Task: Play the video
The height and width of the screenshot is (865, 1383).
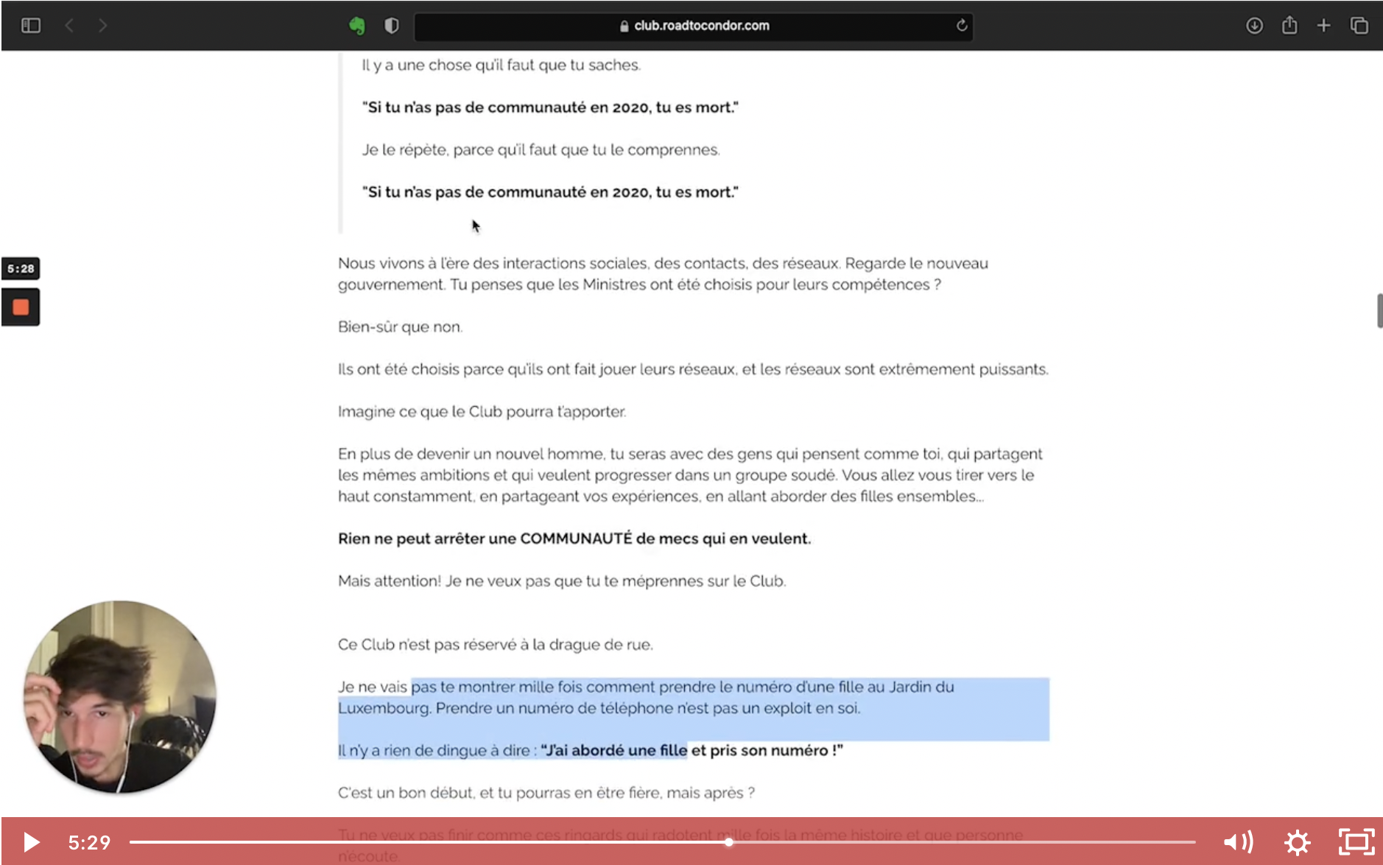Action: (x=31, y=841)
